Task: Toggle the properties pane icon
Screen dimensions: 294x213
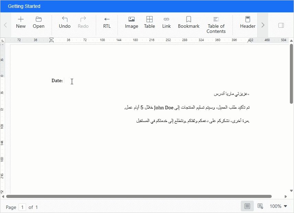Action: pyautogui.click(x=281, y=25)
